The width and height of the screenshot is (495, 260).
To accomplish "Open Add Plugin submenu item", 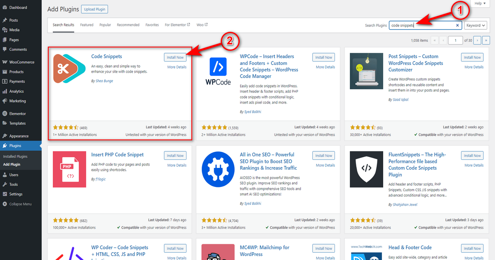I will coord(12,164).
